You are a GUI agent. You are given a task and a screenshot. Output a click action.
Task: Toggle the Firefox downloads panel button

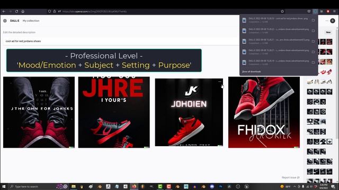pyautogui.click(x=315, y=11)
